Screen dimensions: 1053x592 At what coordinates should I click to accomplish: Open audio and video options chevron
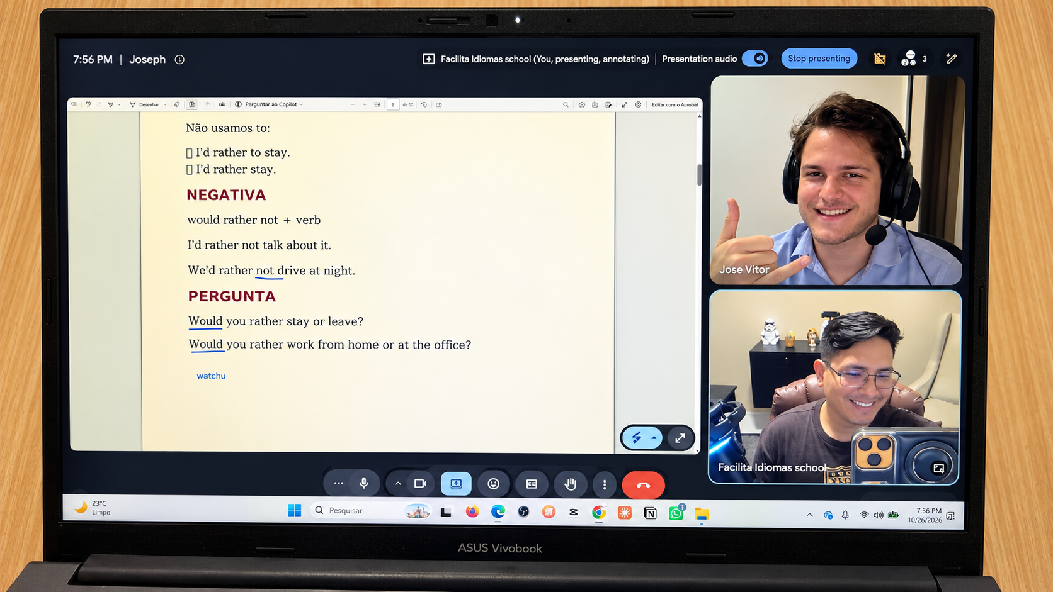point(398,484)
